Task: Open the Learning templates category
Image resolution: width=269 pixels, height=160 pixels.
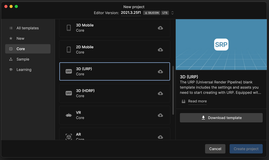Action: (28, 70)
